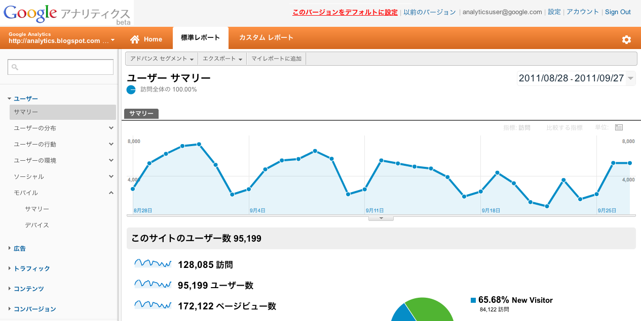
Task: Click the 95,199 ユーザー数 metric text
Action: [215, 285]
